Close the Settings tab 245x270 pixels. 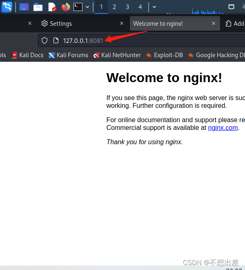pyautogui.click(x=122, y=23)
